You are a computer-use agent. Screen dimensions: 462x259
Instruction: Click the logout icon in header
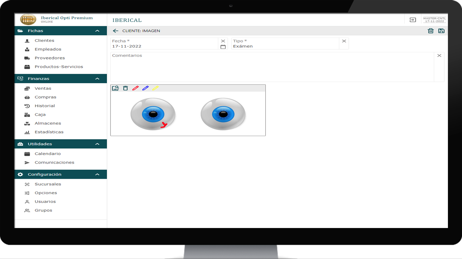tap(413, 20)
